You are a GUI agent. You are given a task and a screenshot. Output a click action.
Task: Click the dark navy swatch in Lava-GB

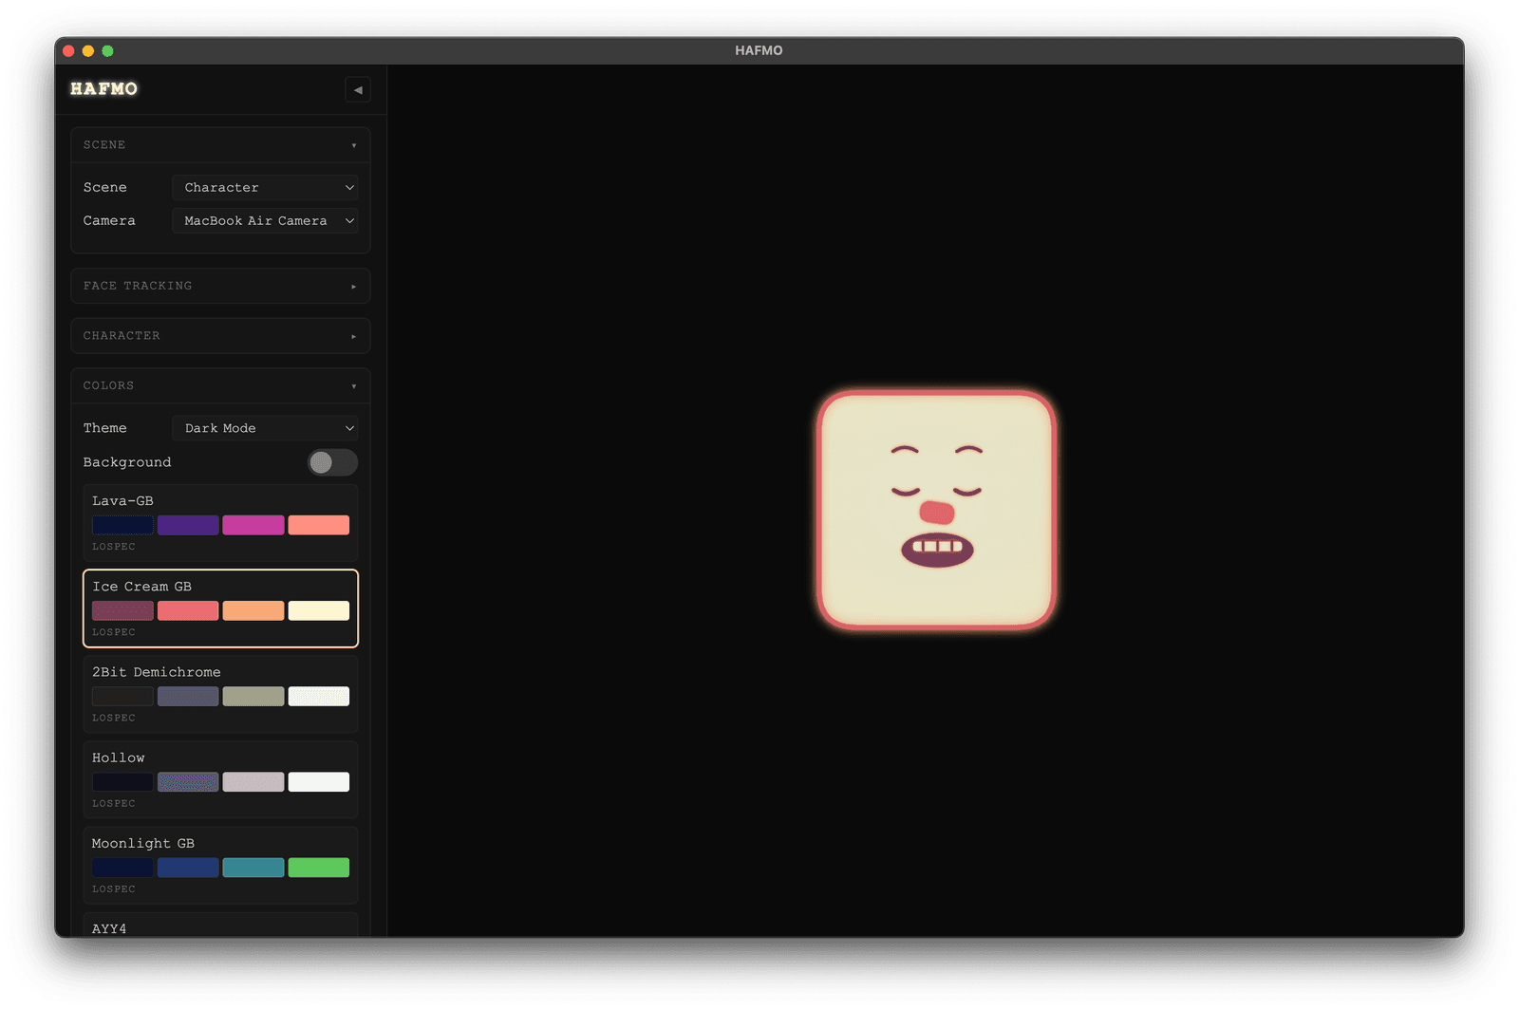[x=122, y=525]
